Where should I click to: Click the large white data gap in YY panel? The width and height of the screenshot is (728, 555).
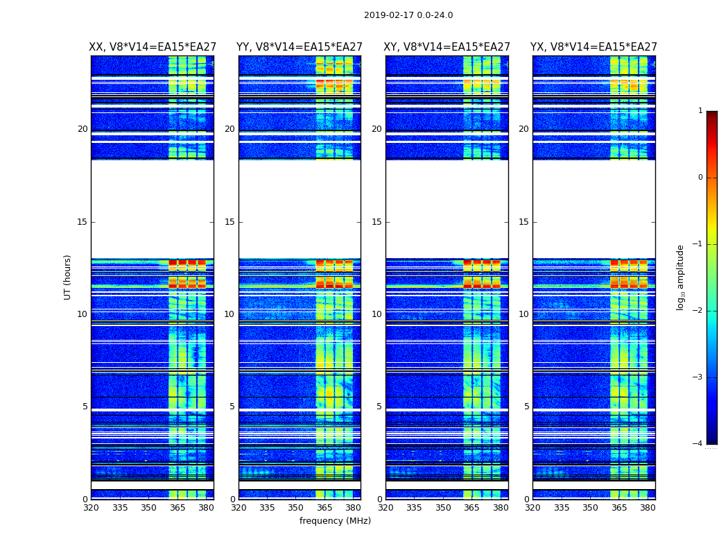click(x=300, y=208)
